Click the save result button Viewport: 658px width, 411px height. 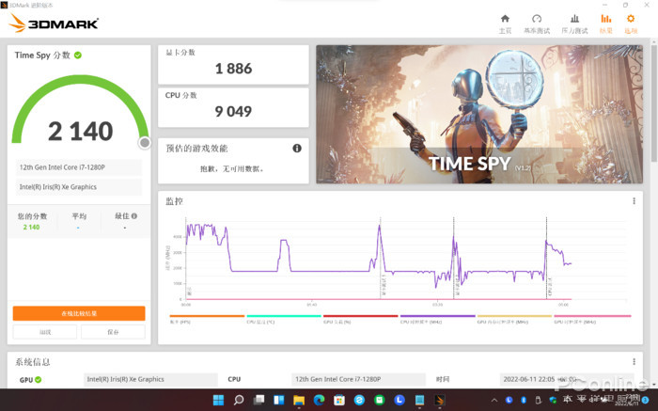113,332
